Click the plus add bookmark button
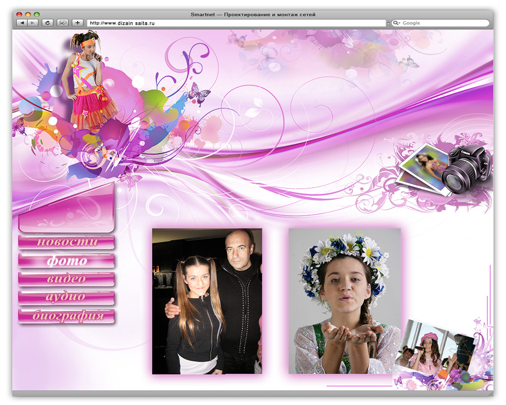This screenshot has width=506, height=405. coord(77,23)
